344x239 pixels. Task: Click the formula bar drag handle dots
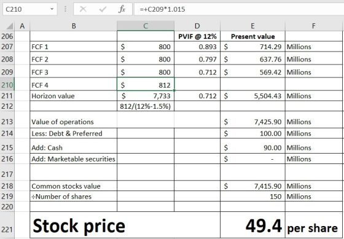coord(65,9)
